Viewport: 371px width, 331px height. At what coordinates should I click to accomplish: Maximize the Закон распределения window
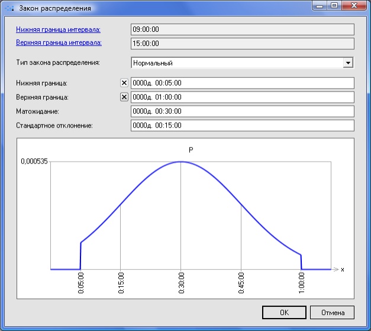coord(335,6)
